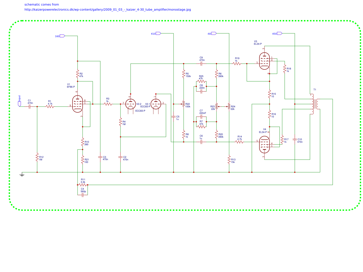This screenshot has width=363, height=272.
Task: Select the EF86-P tube symbol V1
Action: [77, 104]
